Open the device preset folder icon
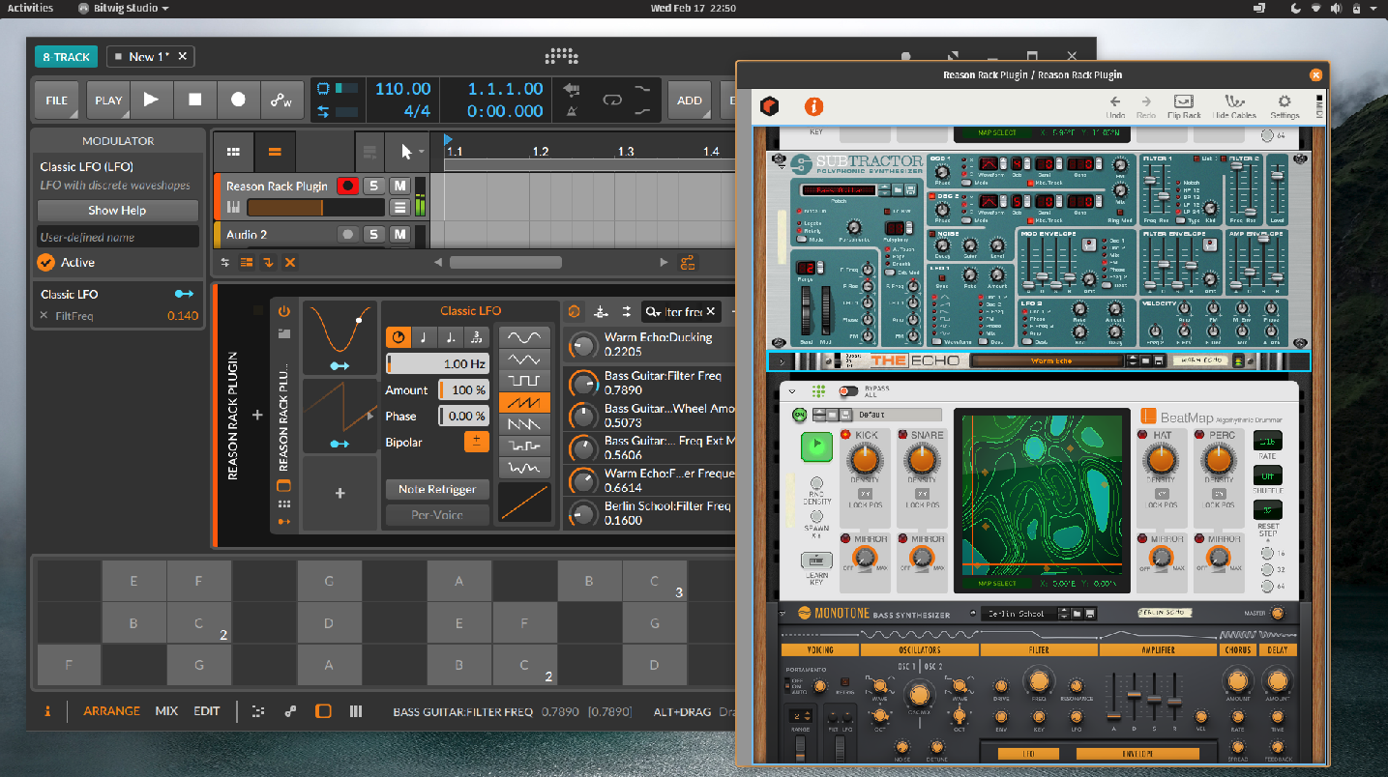1388x777 pixels. point(283,333)
